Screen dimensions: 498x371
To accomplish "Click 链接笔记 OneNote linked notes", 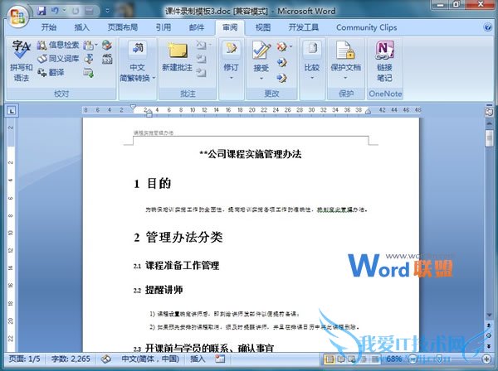I will [x=384, y=60].
